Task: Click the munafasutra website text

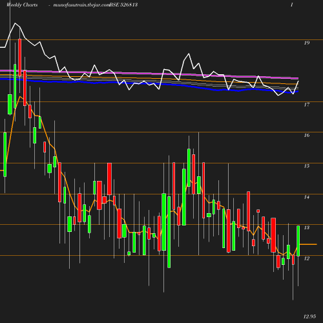Action: pos(81,5)
